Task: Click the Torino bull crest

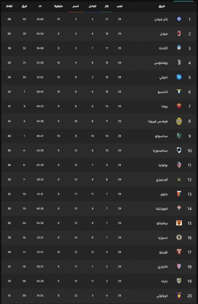Action: pyautogui.click(x=179, y=252)
